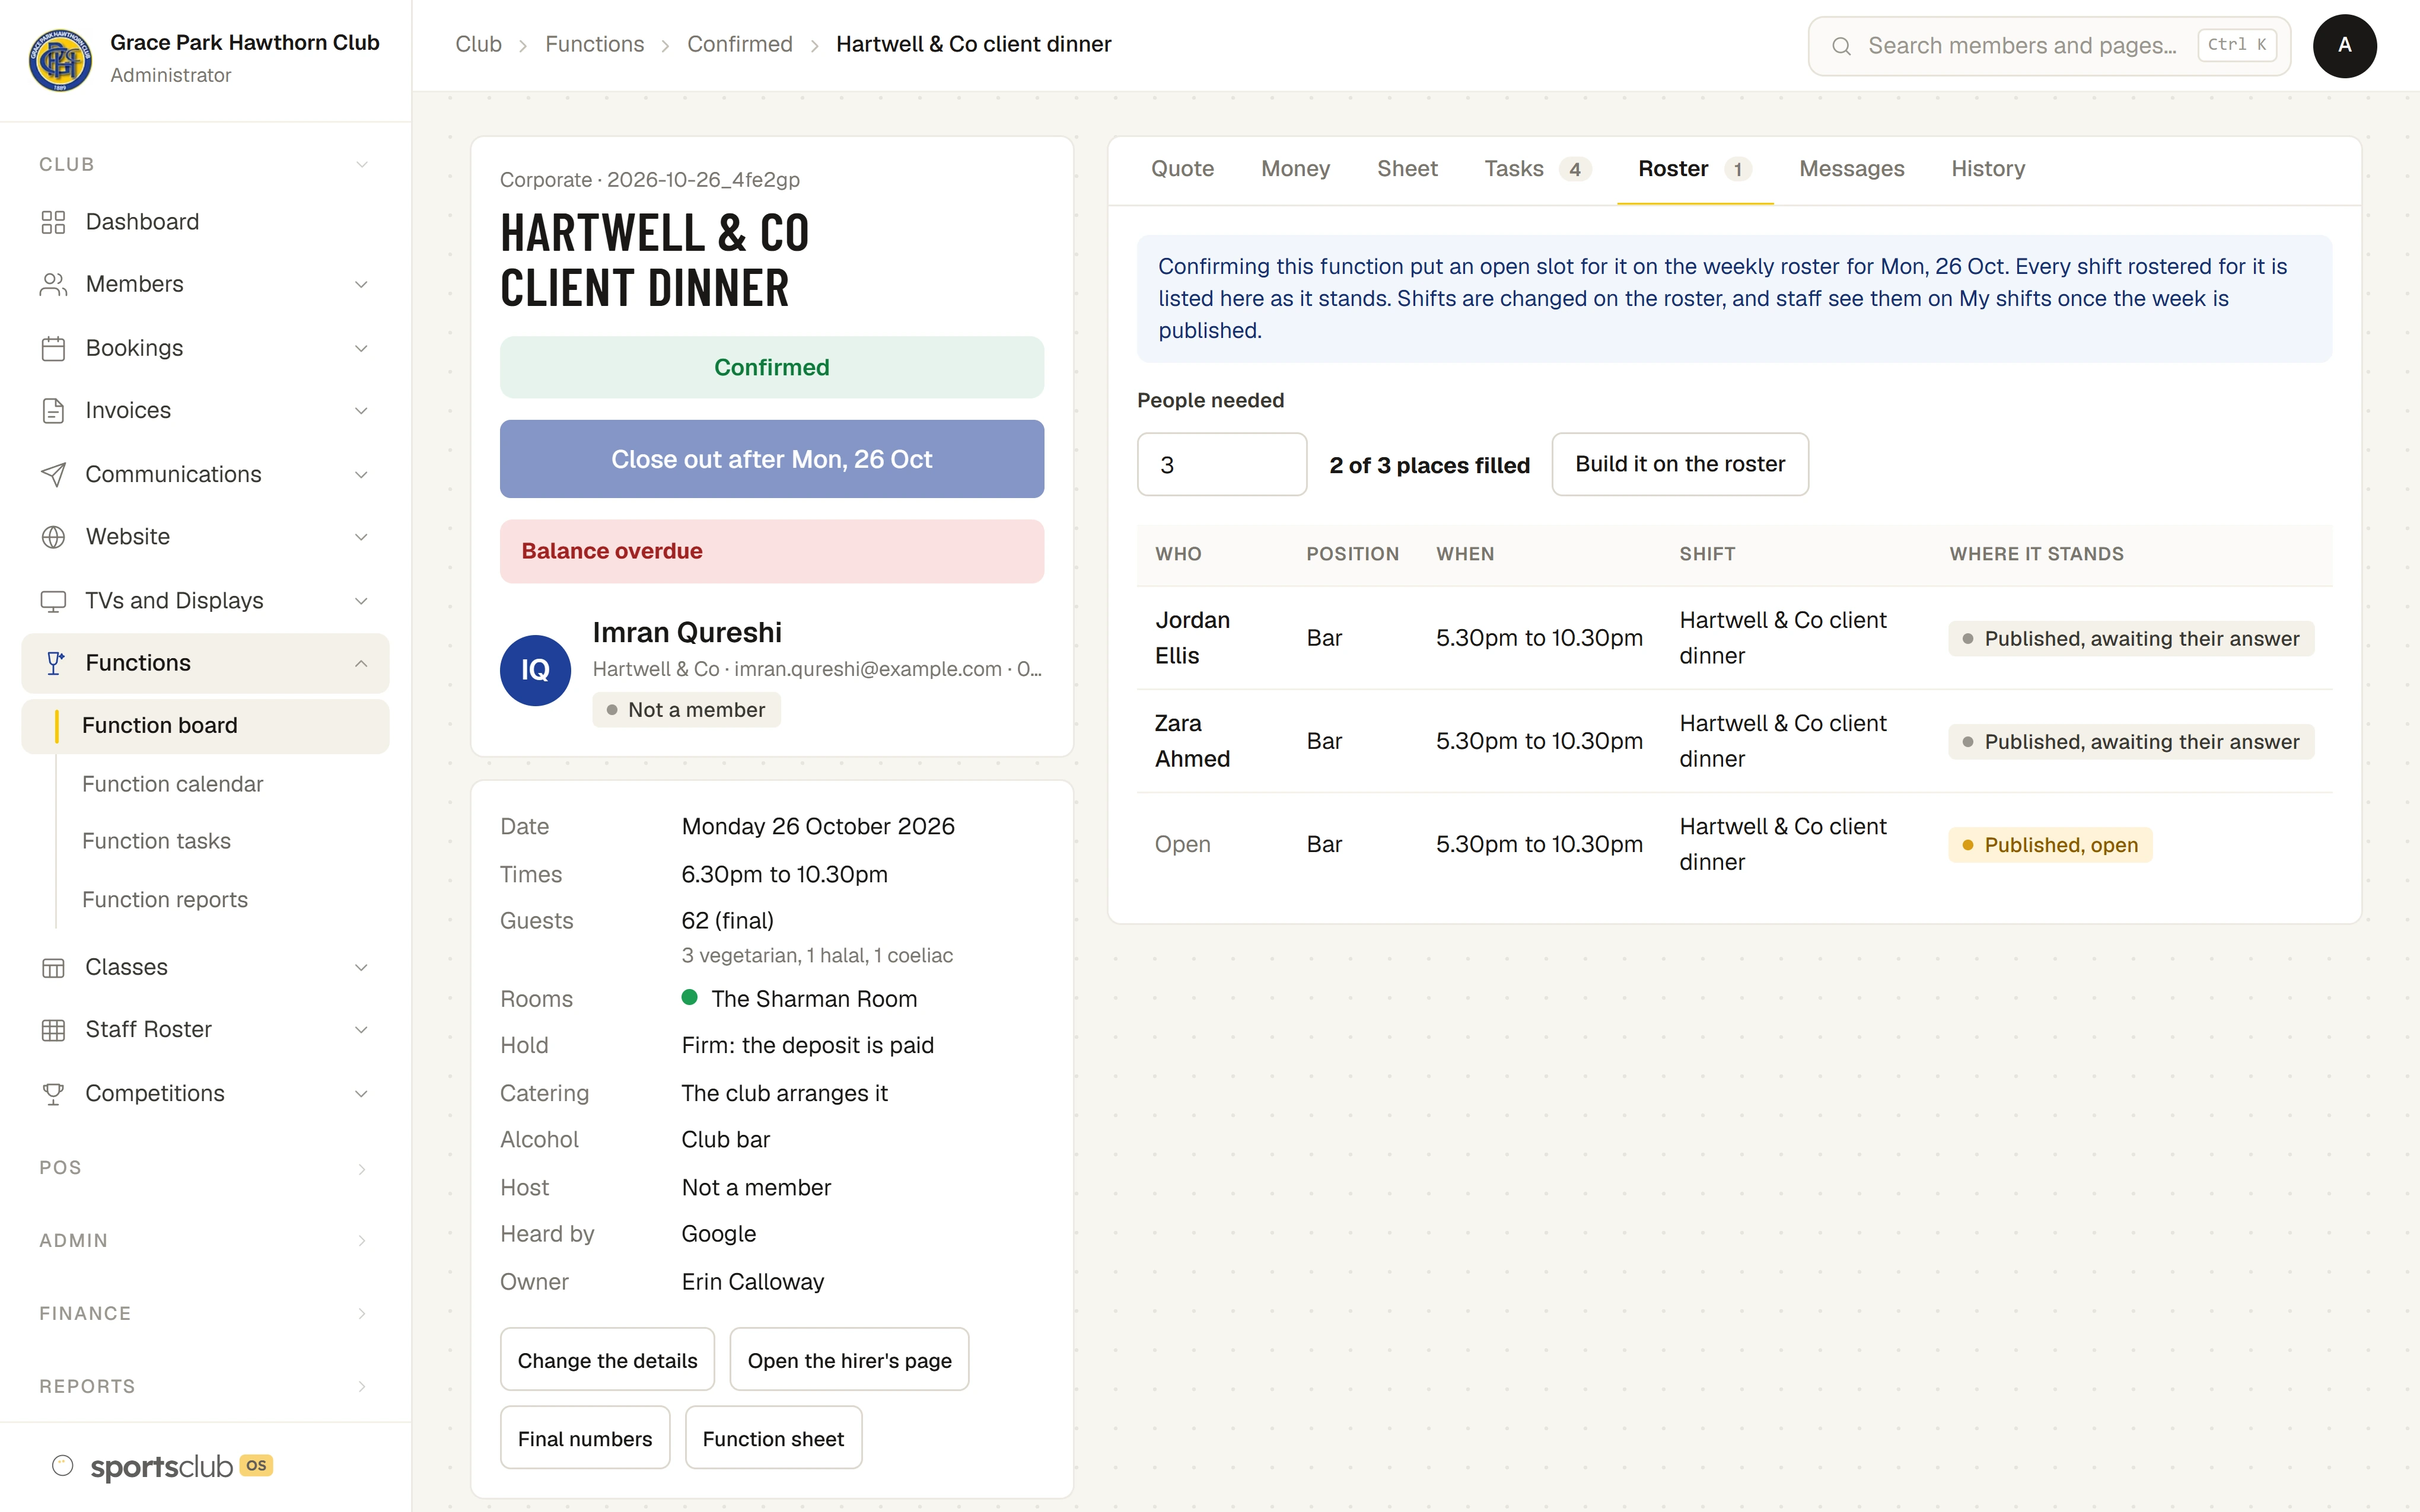2420x1512 pixels.
Task: Click the search magnifier icon
Action: pyautogui.click(x=1841, y=46)
